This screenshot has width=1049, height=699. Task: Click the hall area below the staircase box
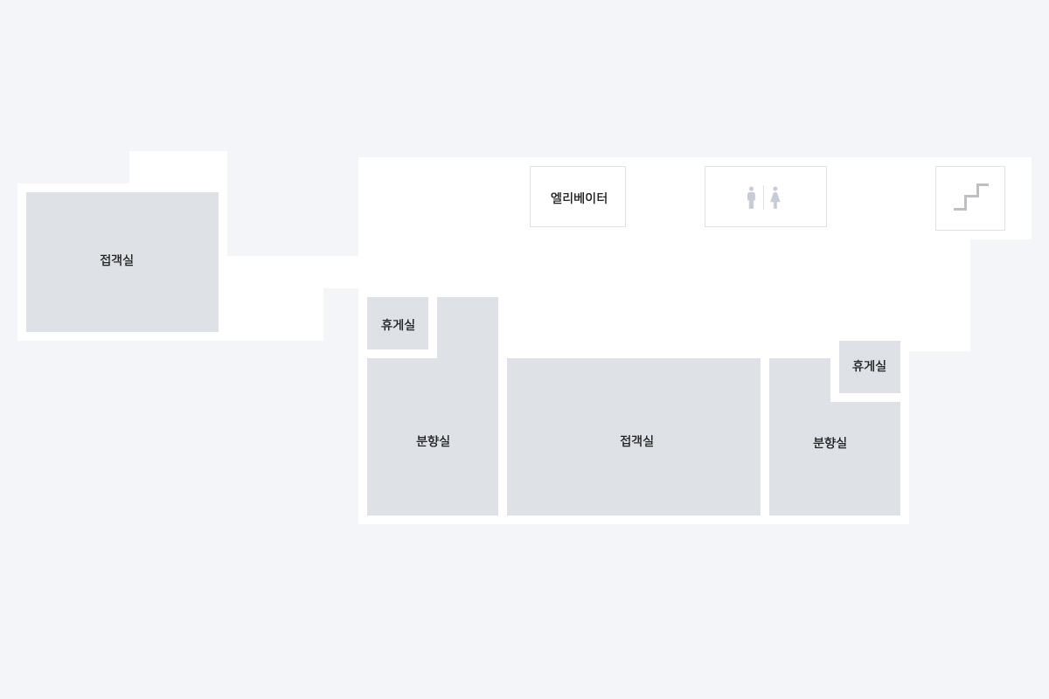coord(940,293)
